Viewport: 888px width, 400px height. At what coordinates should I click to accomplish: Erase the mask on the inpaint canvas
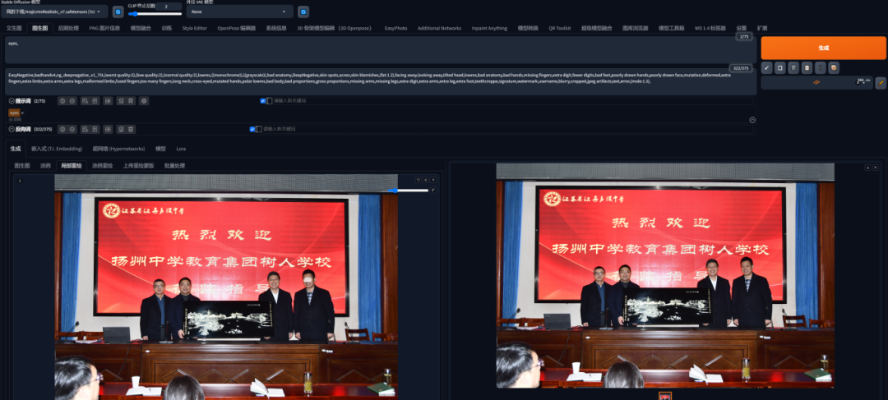(426, 180)
